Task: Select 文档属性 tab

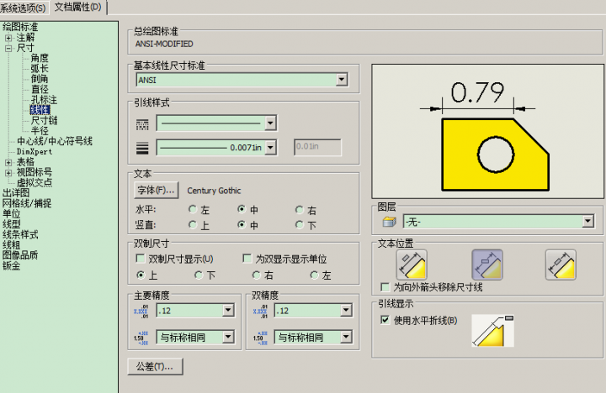Action: pos(77,8)
